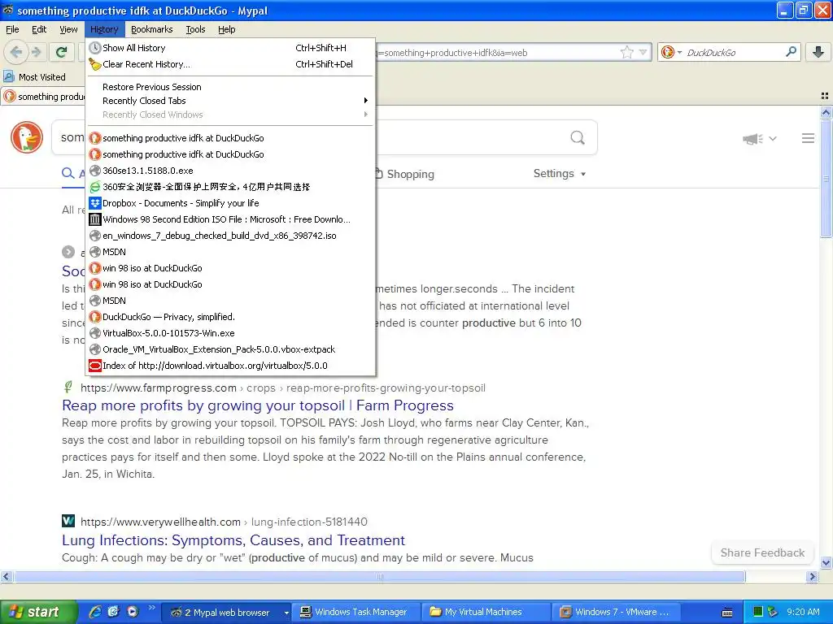Click the horizontal scrollbar thumb
The height and width of the screenshot is (624, 833).
(x=379, y=576)
